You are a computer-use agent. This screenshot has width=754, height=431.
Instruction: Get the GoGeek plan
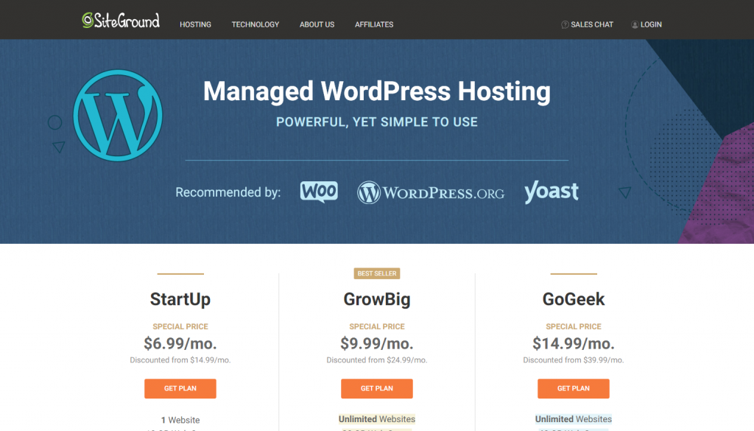point(574,388)
